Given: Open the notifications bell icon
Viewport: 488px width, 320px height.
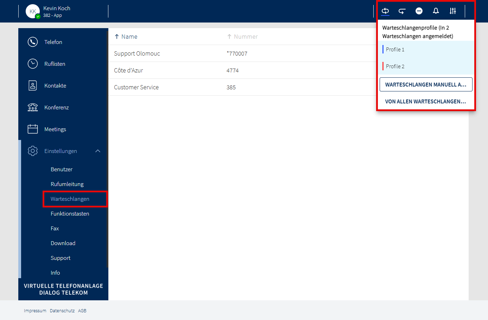Looking at the screenshot, I should [436, 11].
